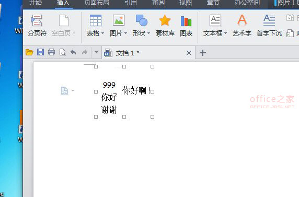Image resolution: width=299 pixels, height=197 pixels.
Task: Select the 插入 ribbon tab
Action: (x=63, y=3)
